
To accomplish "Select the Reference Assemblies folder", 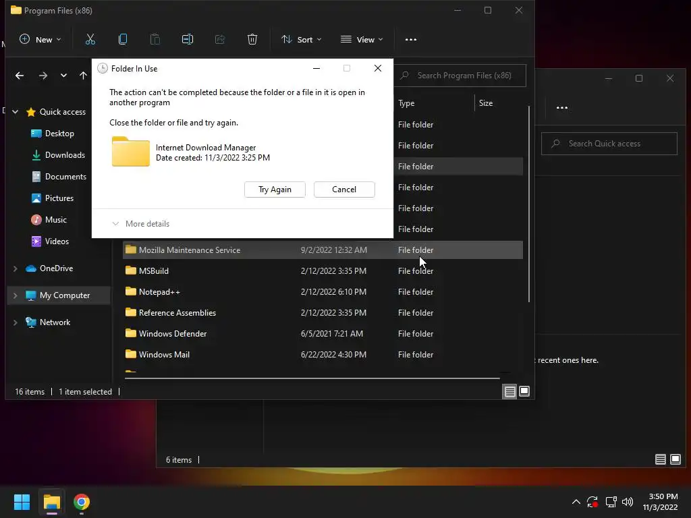I will [x=323, y=313].
